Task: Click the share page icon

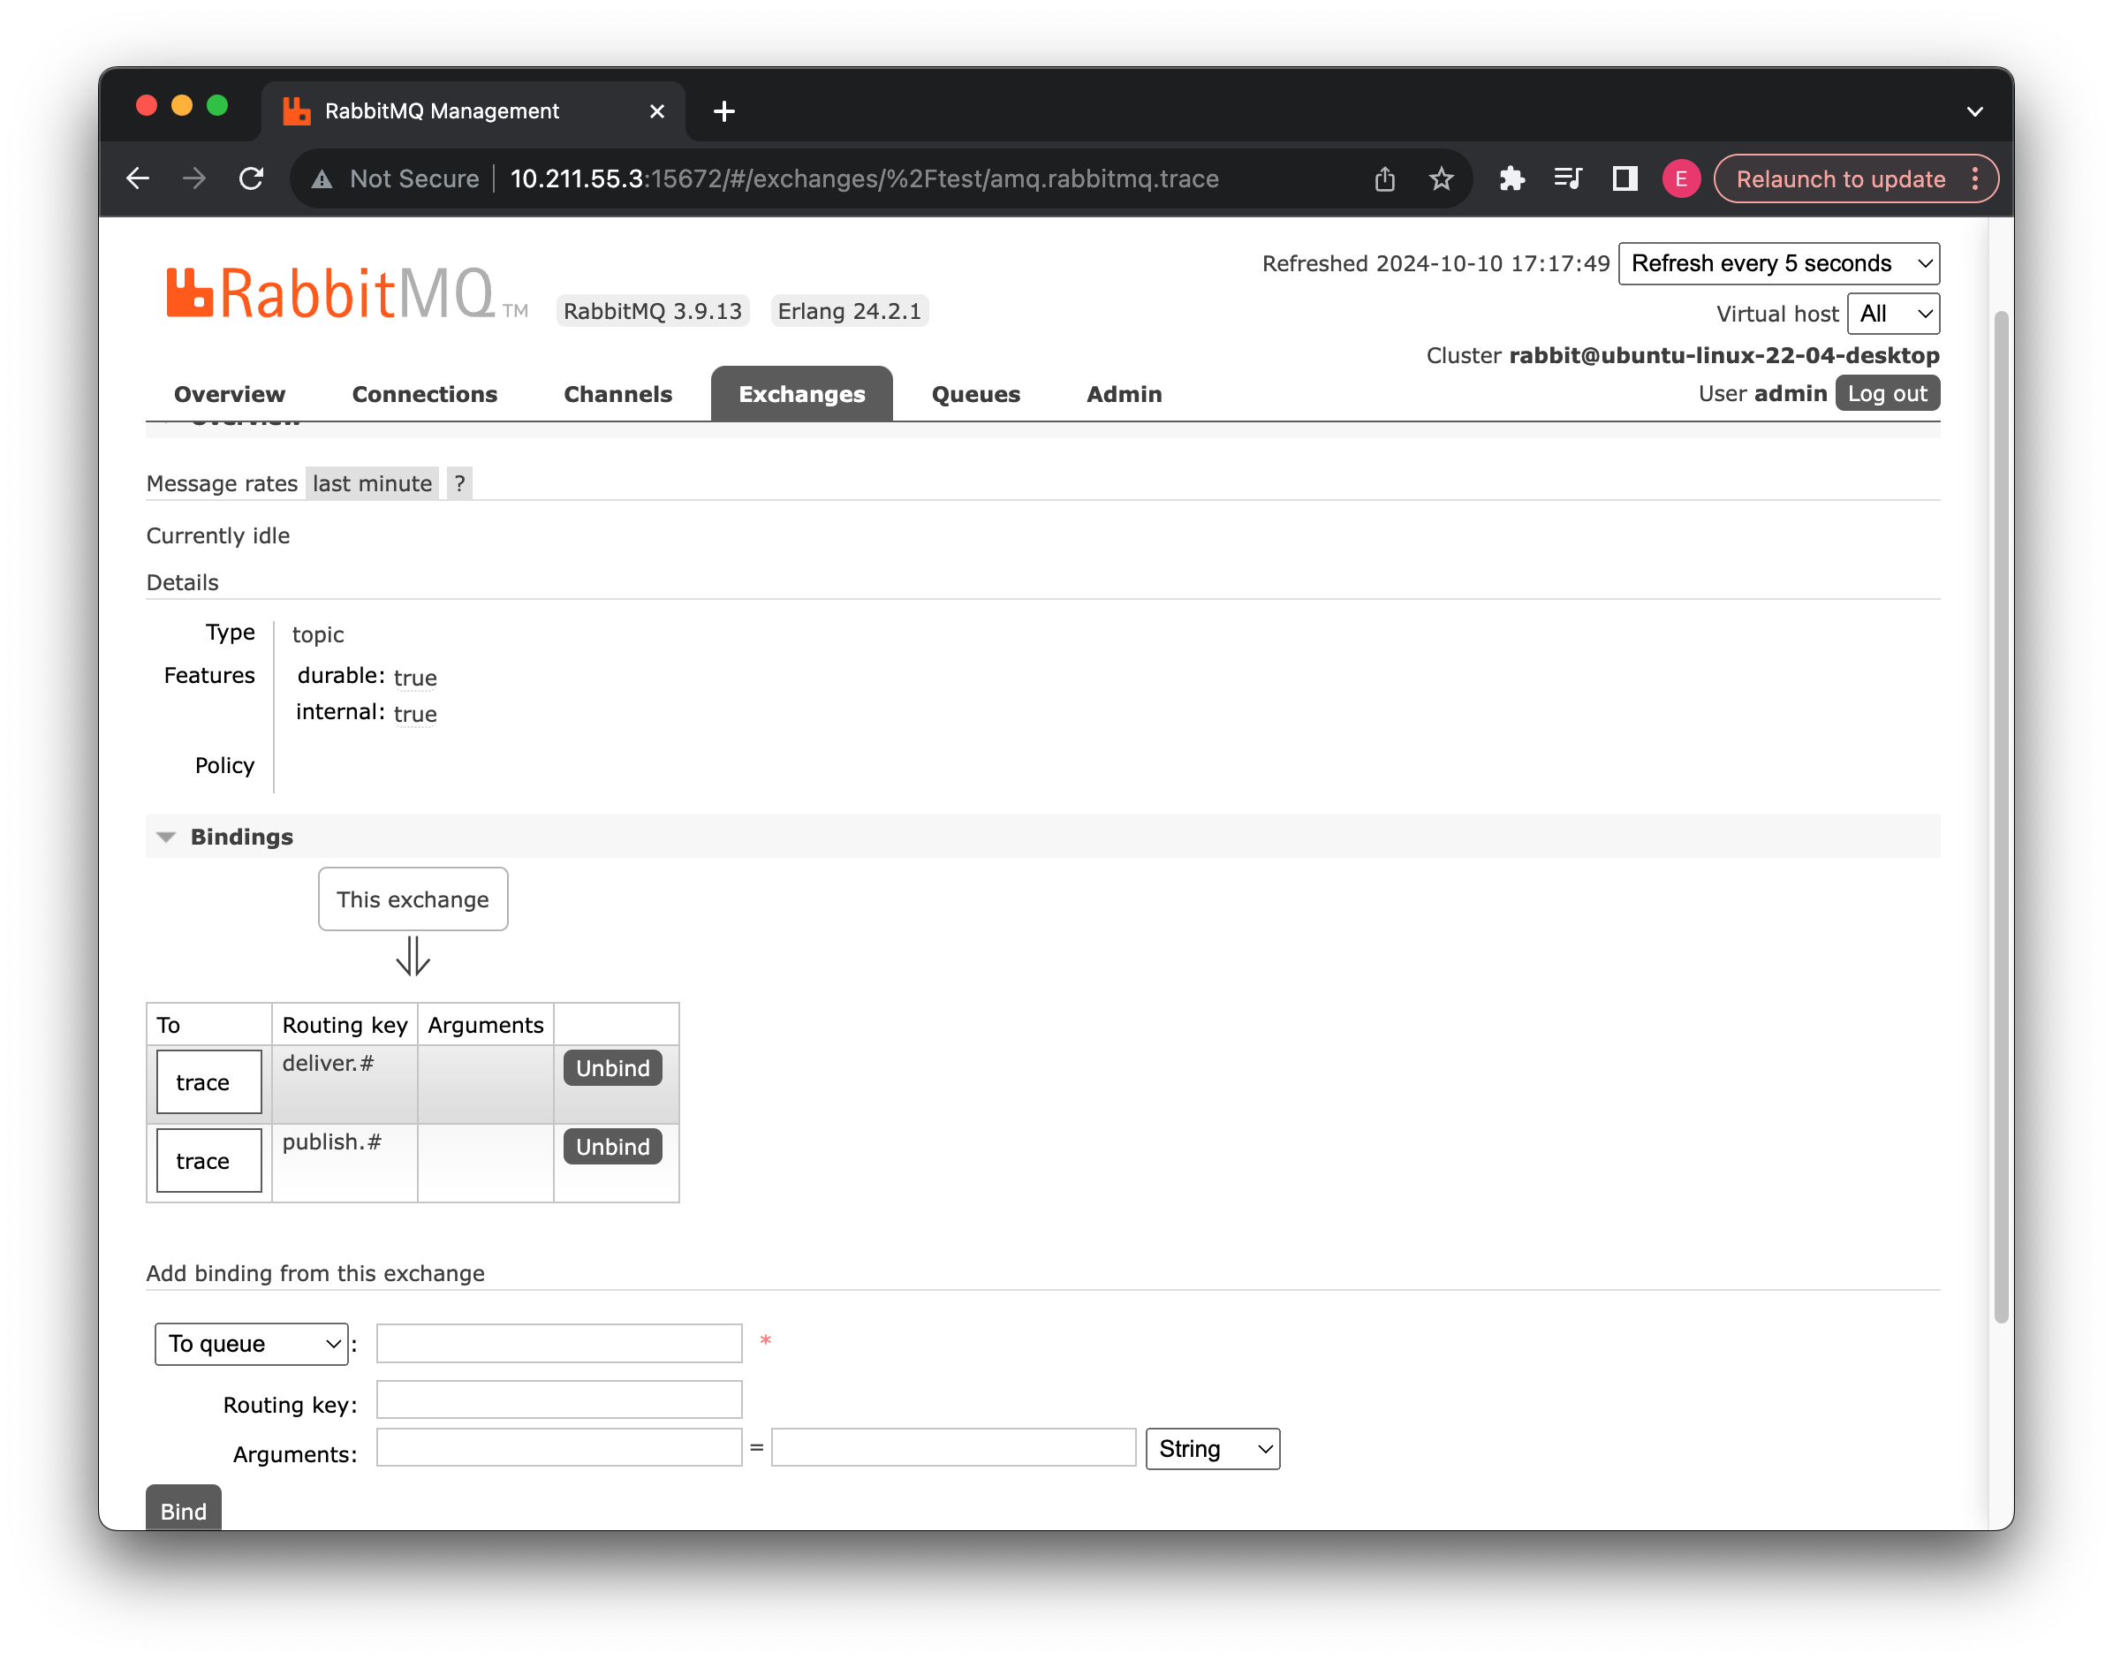Action: pyautogui.click(x=1385, y=179)
